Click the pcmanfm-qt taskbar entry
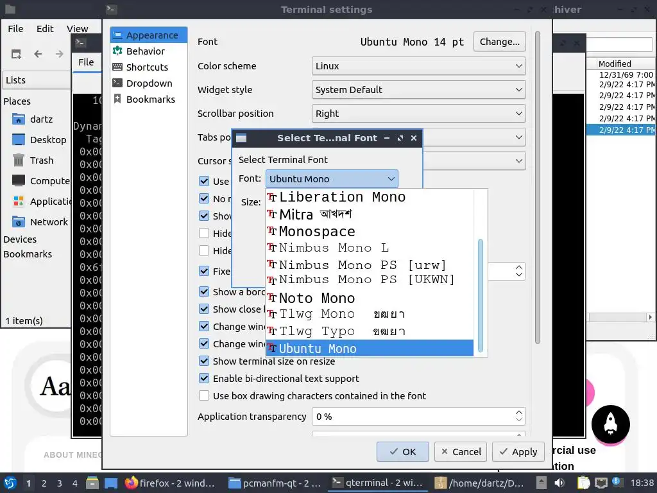The image size is (657, 493). pos(275,483)
